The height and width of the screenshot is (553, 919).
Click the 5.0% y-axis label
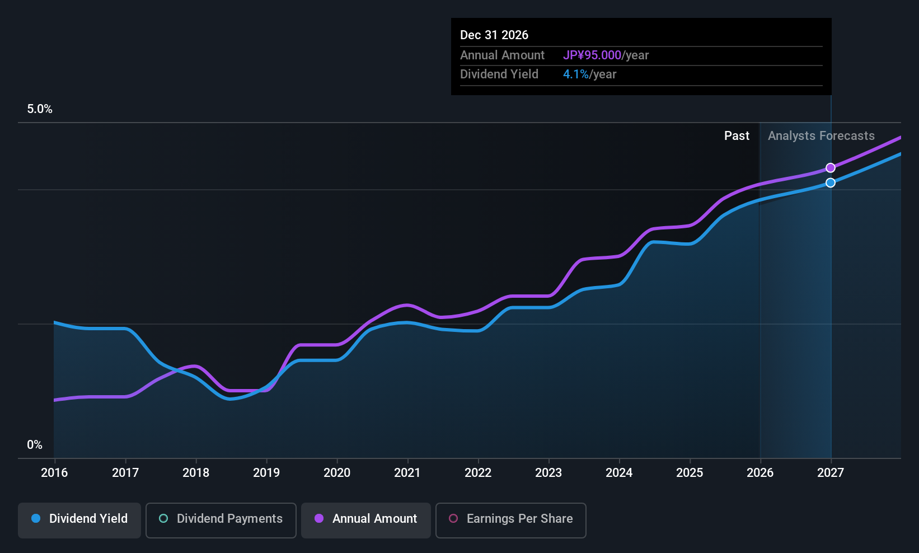click(40, 109)
